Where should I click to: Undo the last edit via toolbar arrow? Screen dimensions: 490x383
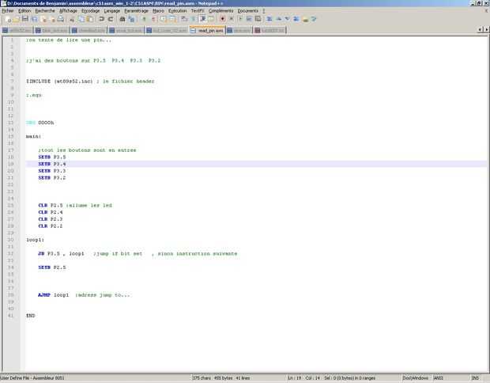102,19
